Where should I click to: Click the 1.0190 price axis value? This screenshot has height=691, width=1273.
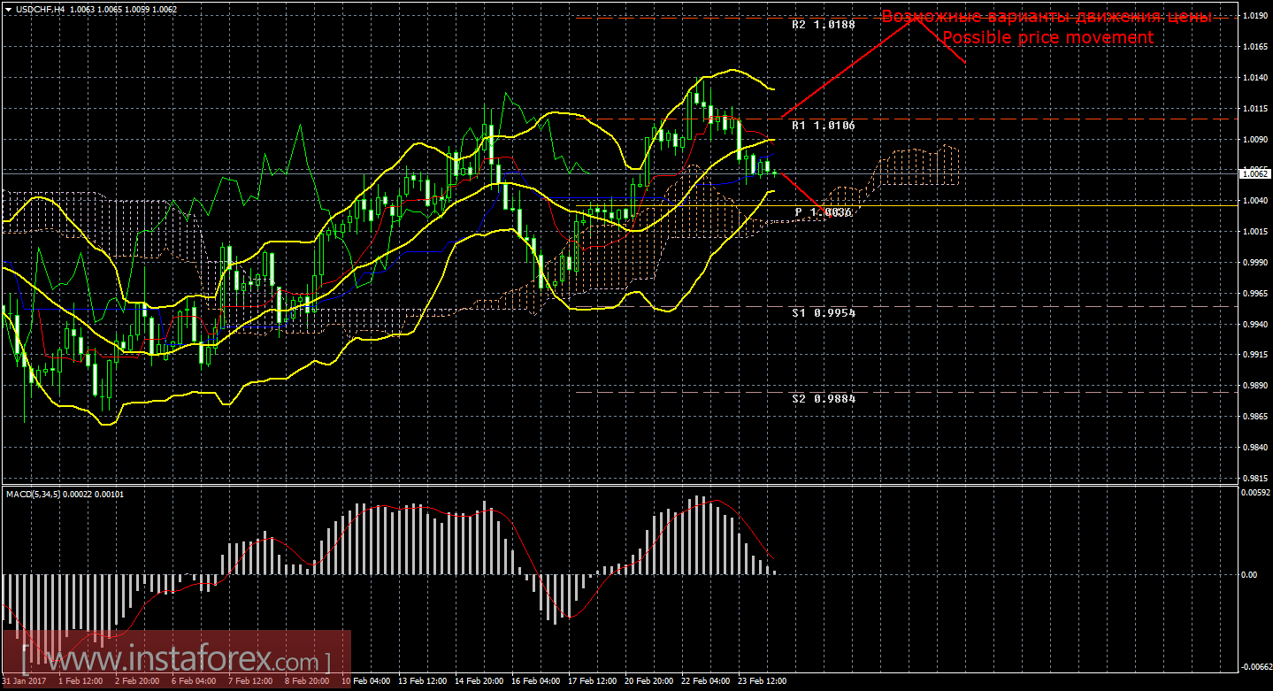click(1255, 16)
